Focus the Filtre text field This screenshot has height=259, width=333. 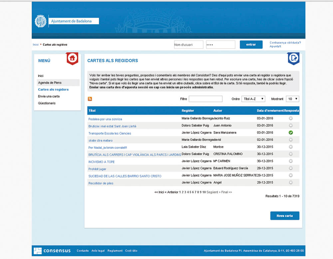coord(205,99)
